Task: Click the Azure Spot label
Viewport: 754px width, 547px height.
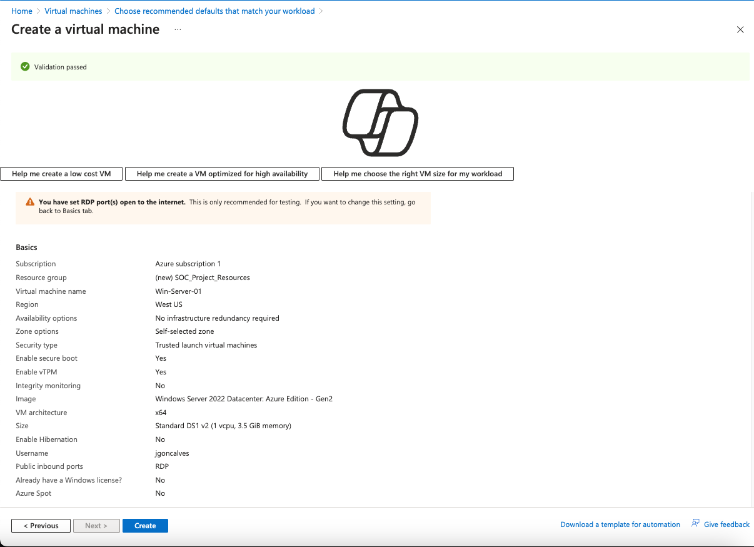Action: click(34, 493)
